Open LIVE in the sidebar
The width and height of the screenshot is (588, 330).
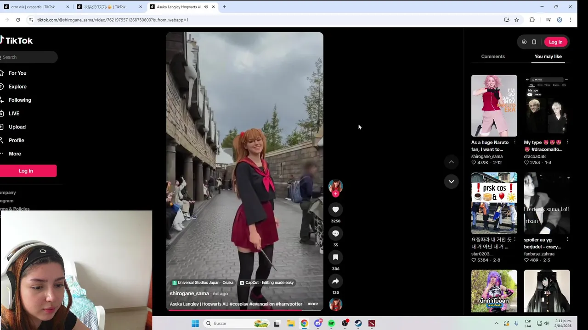coord(14,113)
